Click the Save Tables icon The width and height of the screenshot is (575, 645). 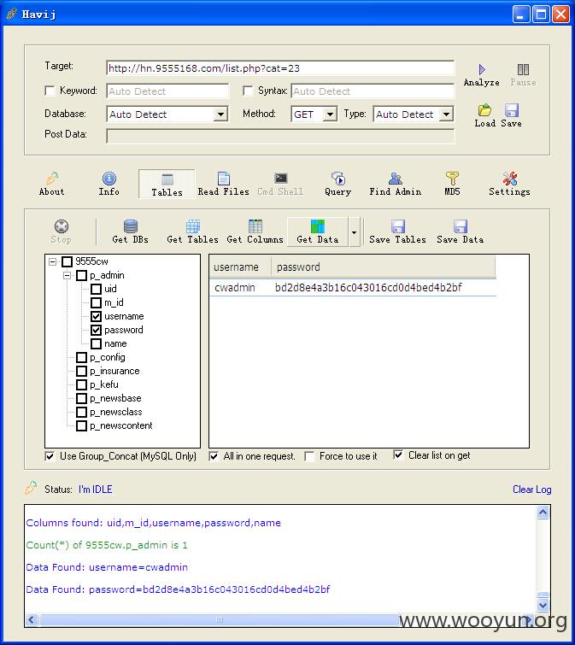398,226
